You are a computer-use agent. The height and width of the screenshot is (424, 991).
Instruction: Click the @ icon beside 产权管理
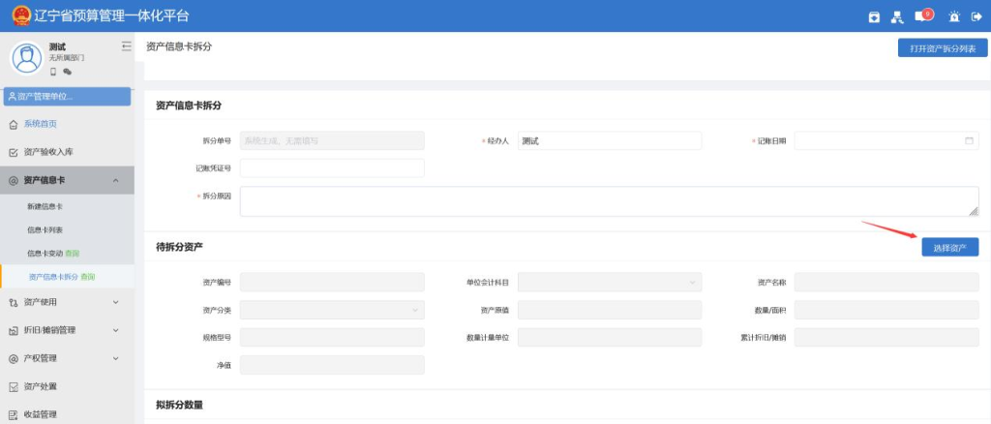coord(14,358)
